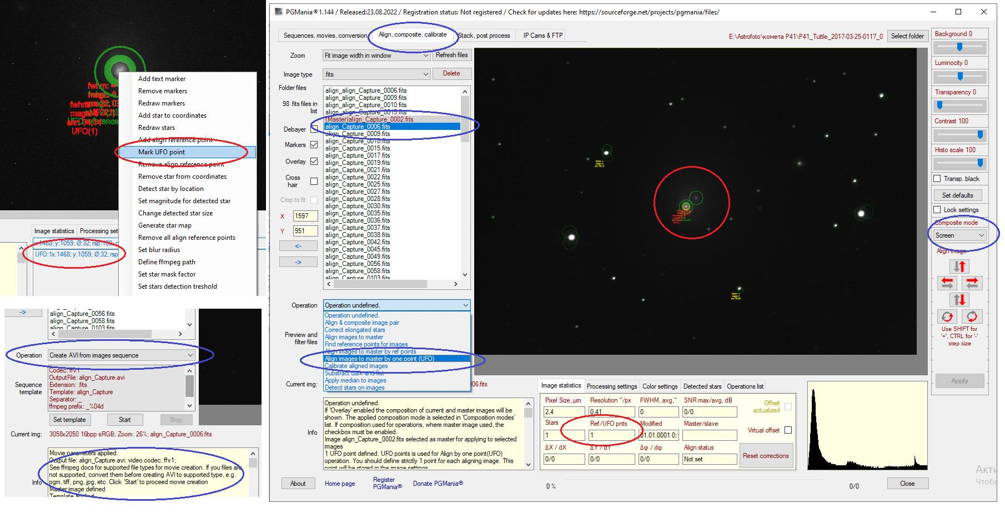Switch to the Stack, post process tab
This screenshot has height=513, width=1005.
484,36
